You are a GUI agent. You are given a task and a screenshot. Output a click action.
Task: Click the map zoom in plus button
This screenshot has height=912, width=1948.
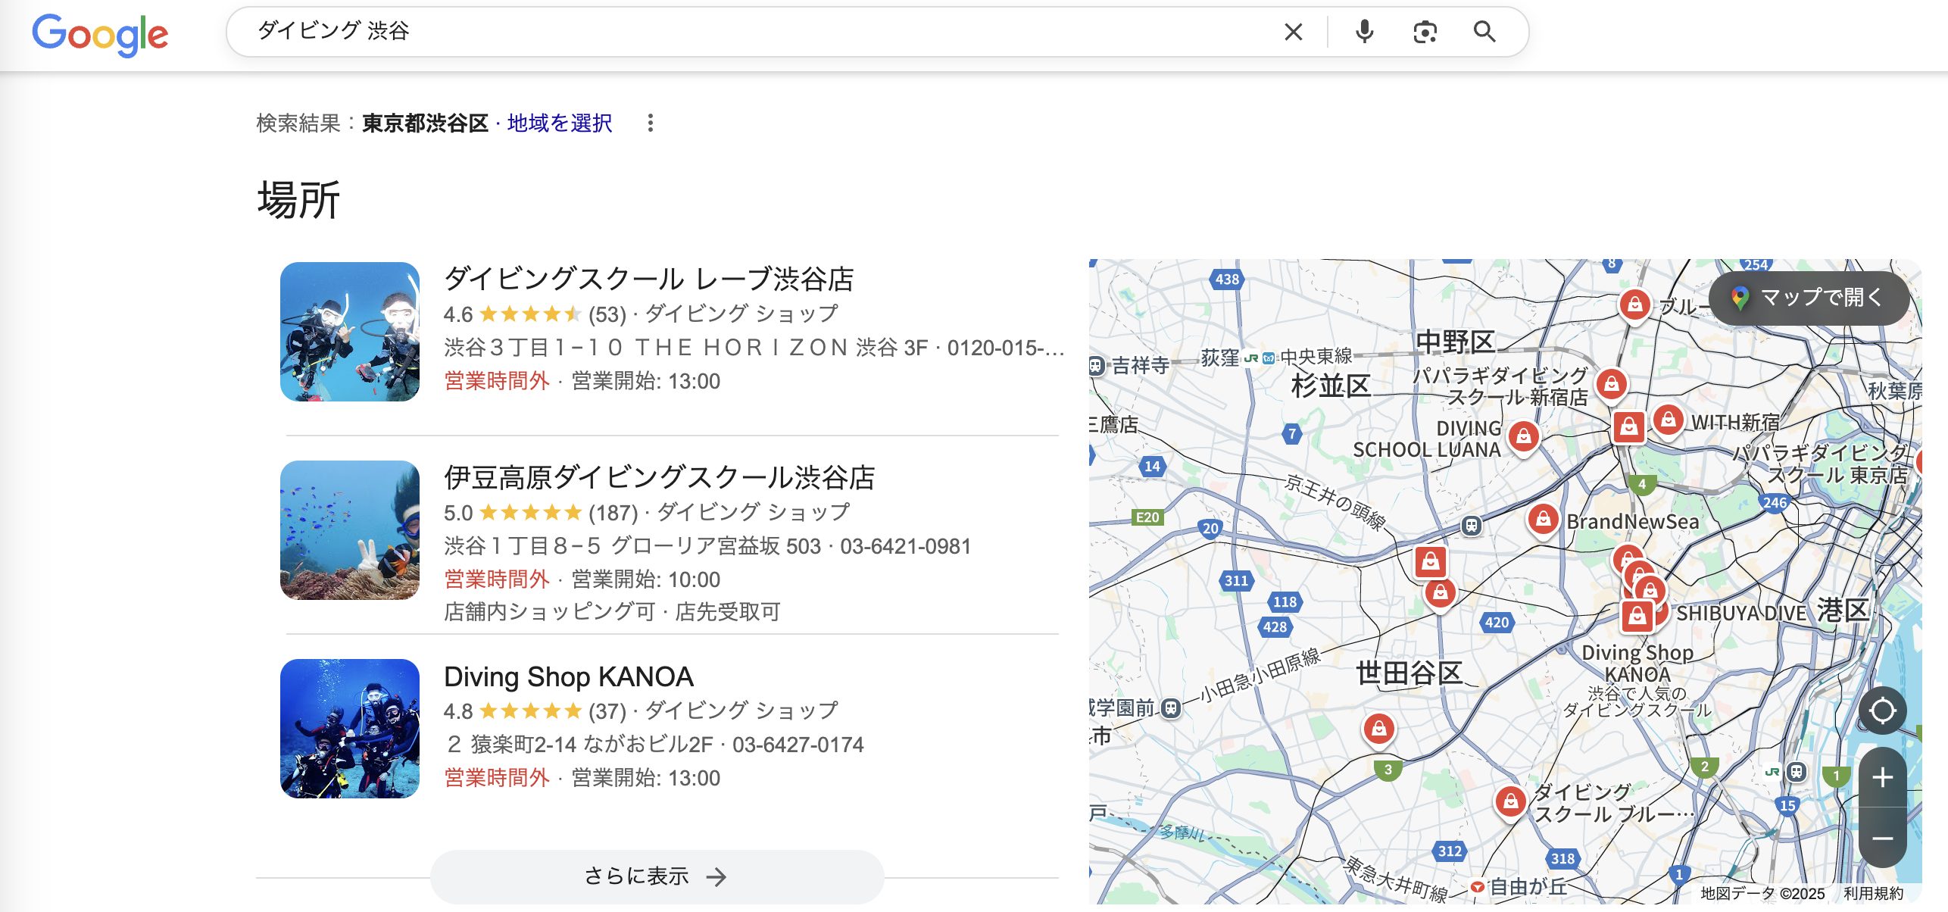pos(1882,777)
